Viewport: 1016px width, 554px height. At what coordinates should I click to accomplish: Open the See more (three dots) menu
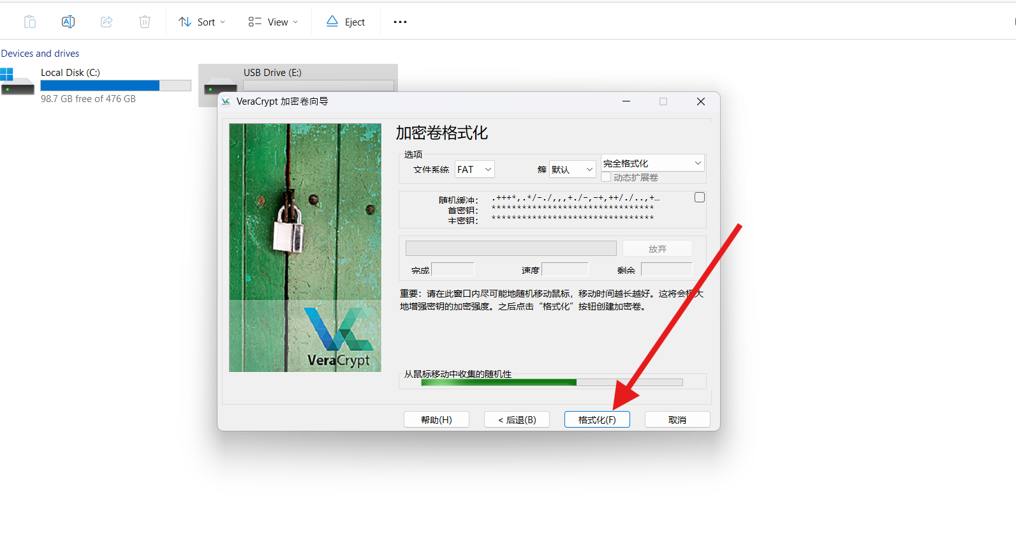(x=400, y=22)
